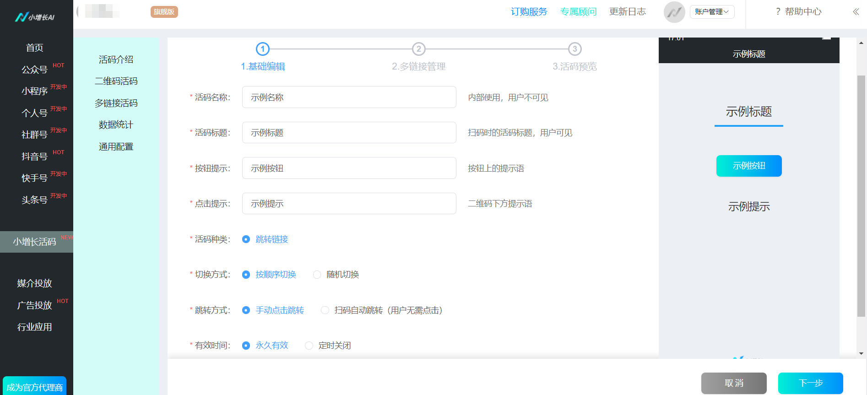Click the 示例按钮 preview button
The width and height of the screenshot is (867, 395).
(x=749, y=166)
